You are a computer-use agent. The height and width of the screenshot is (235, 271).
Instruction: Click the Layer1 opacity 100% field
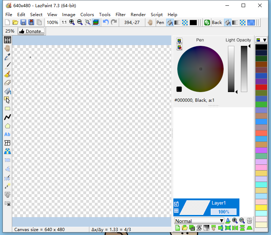point(224,211)
